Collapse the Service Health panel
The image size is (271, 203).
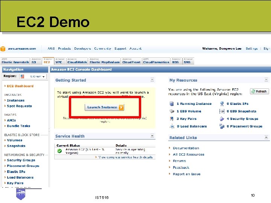coord(152,136)
